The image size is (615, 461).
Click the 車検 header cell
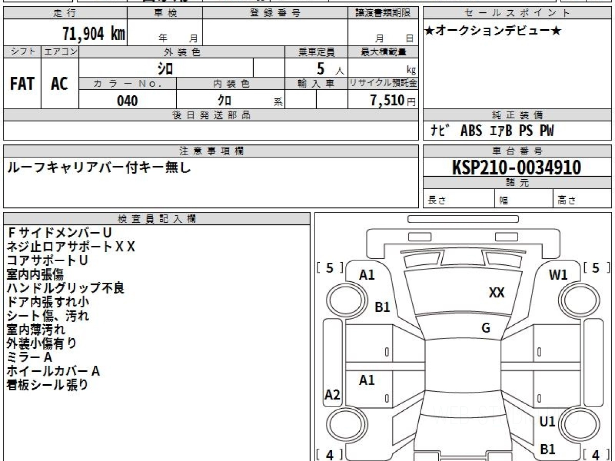165,13
